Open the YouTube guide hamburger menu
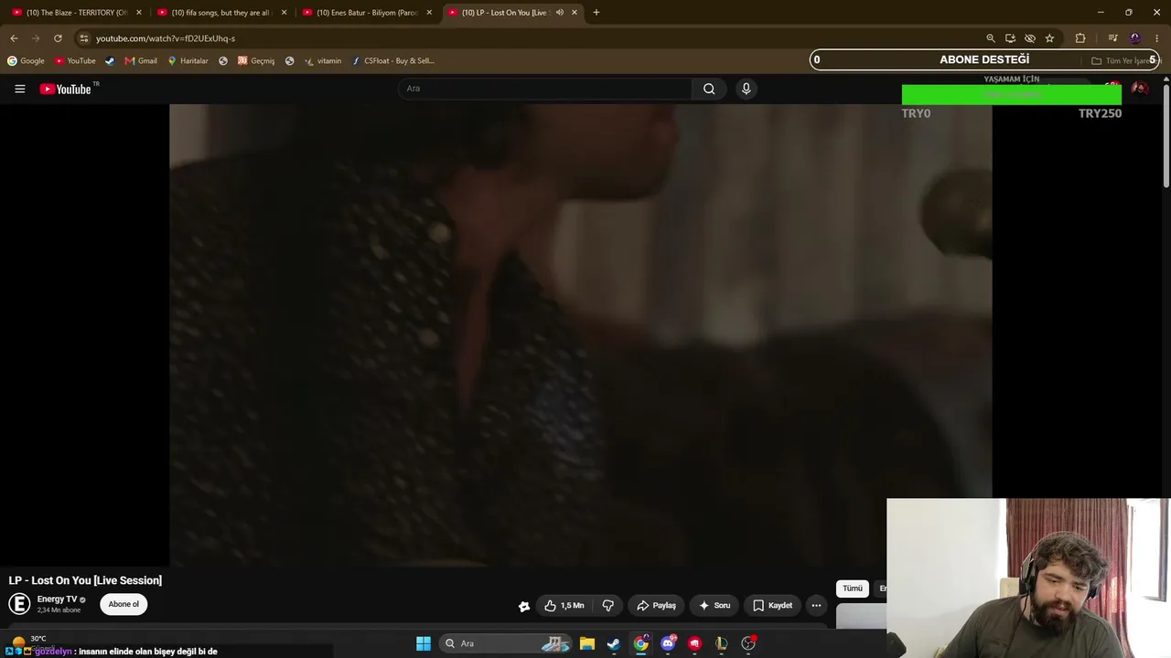 pos(19,89)
